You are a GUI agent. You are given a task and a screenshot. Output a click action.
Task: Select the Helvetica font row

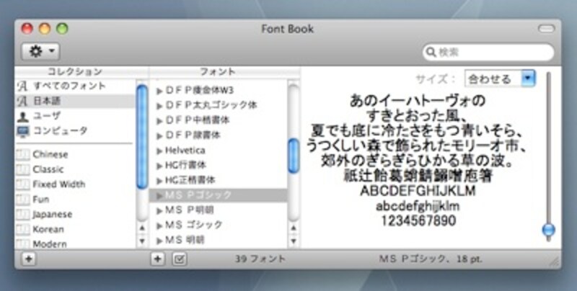tap(219, 151)
